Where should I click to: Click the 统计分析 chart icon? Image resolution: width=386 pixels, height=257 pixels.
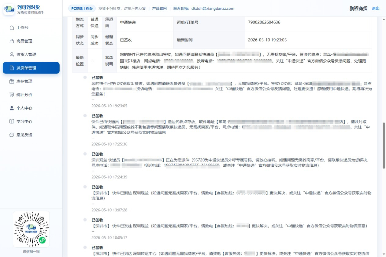12,95
